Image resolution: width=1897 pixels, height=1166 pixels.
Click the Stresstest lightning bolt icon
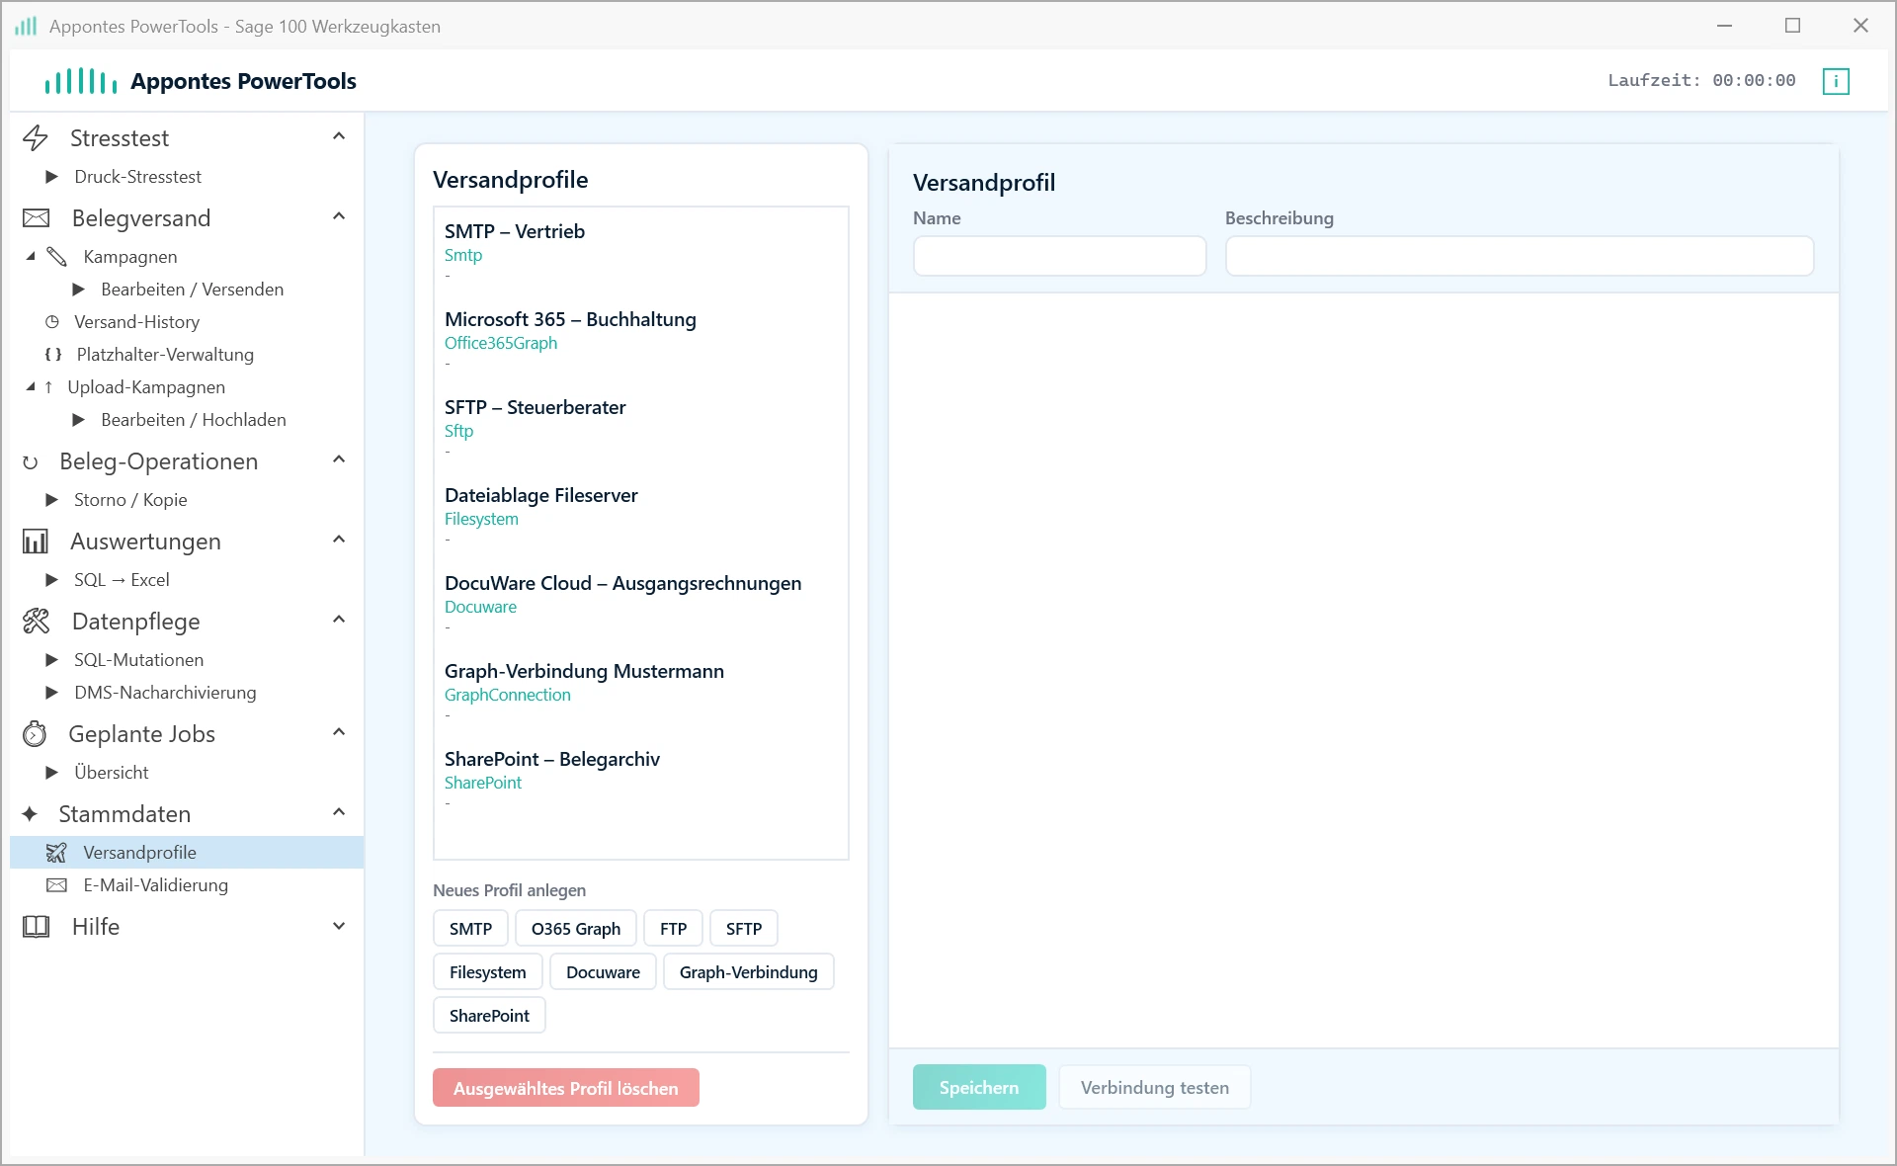(x=36, y=138)
